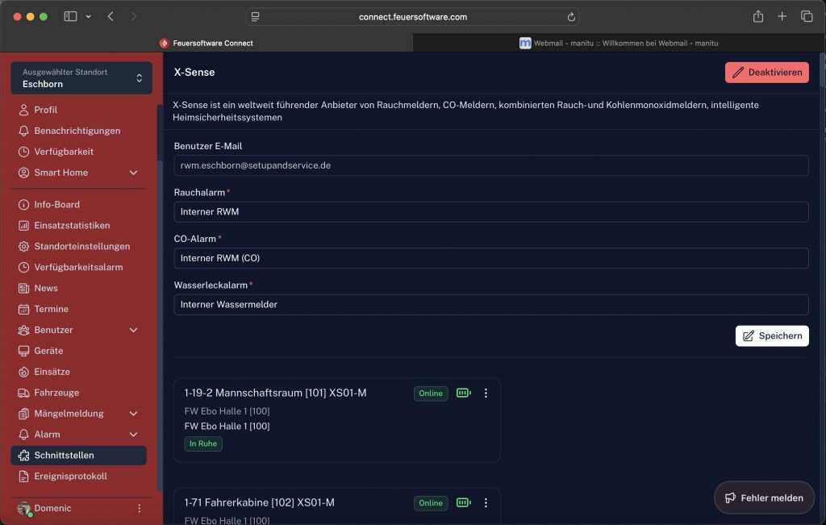Expand the Benutzer submenu in sidebar
826x525 pixels.
pos(133,330)
